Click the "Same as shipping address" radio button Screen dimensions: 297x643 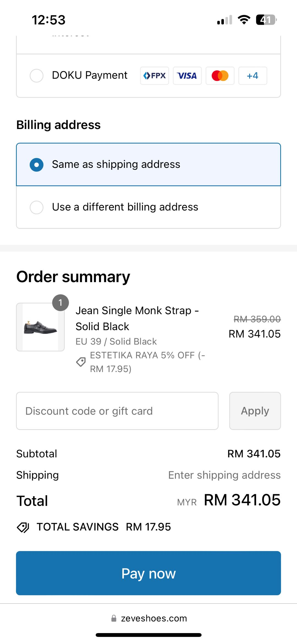(x=36, y=165)
